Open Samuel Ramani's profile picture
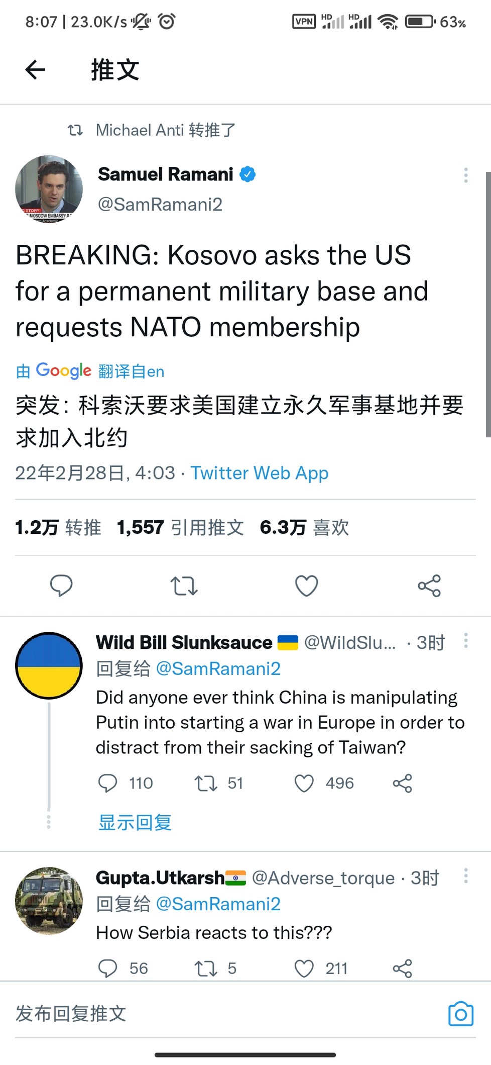Image resolution: width=491 pixels, height=1065 pixels. coord(49,189)
